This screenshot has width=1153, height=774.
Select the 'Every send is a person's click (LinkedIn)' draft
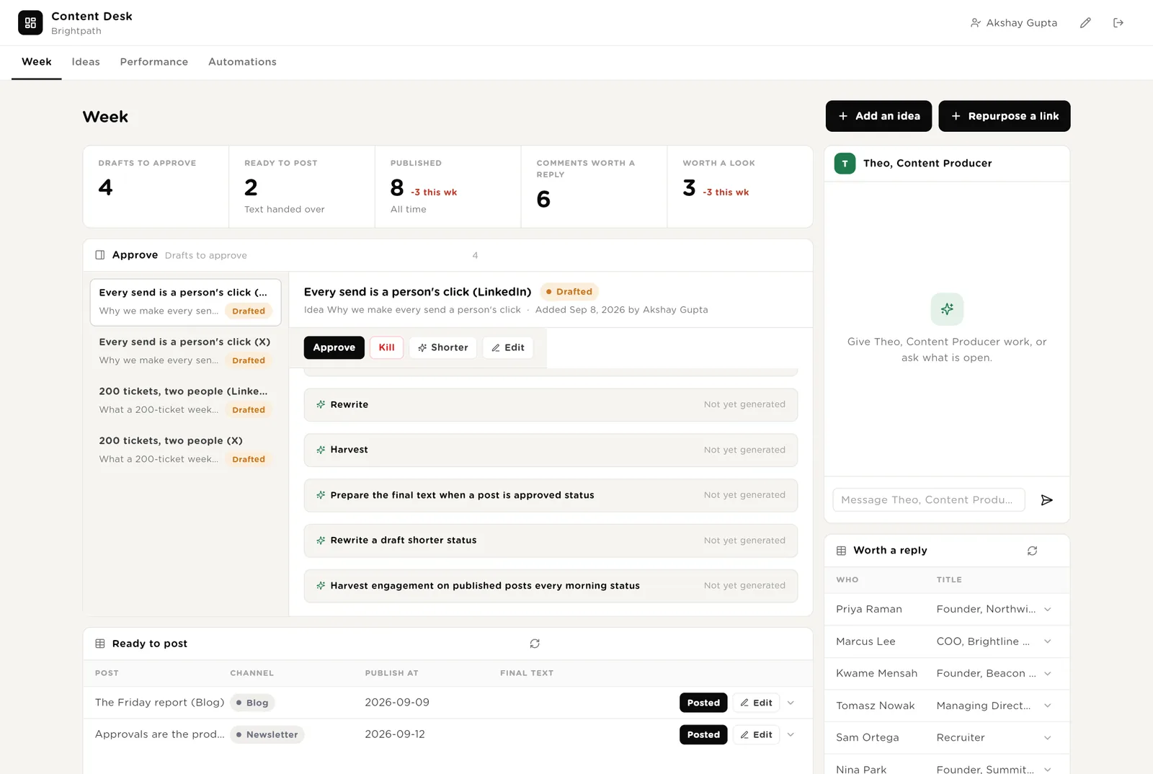pyautogui.click(x=185, y=302)
